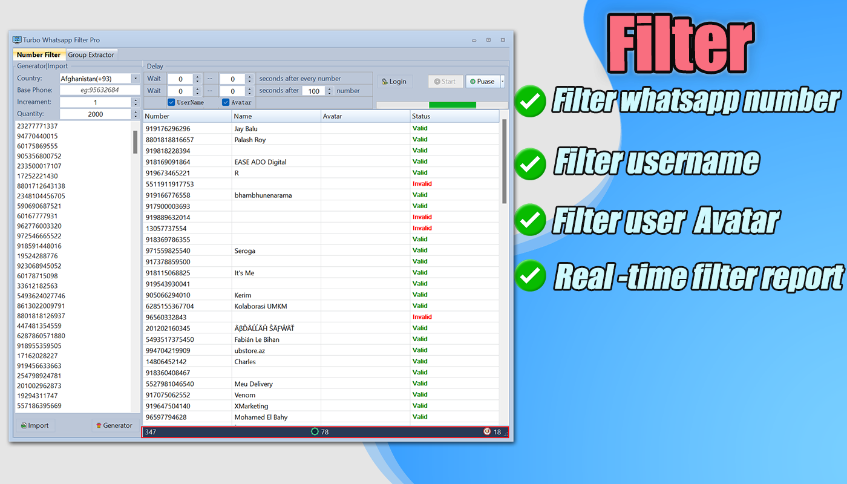Click the Start button
This screenshot has width=847, height=484.
tap(445, 82)
